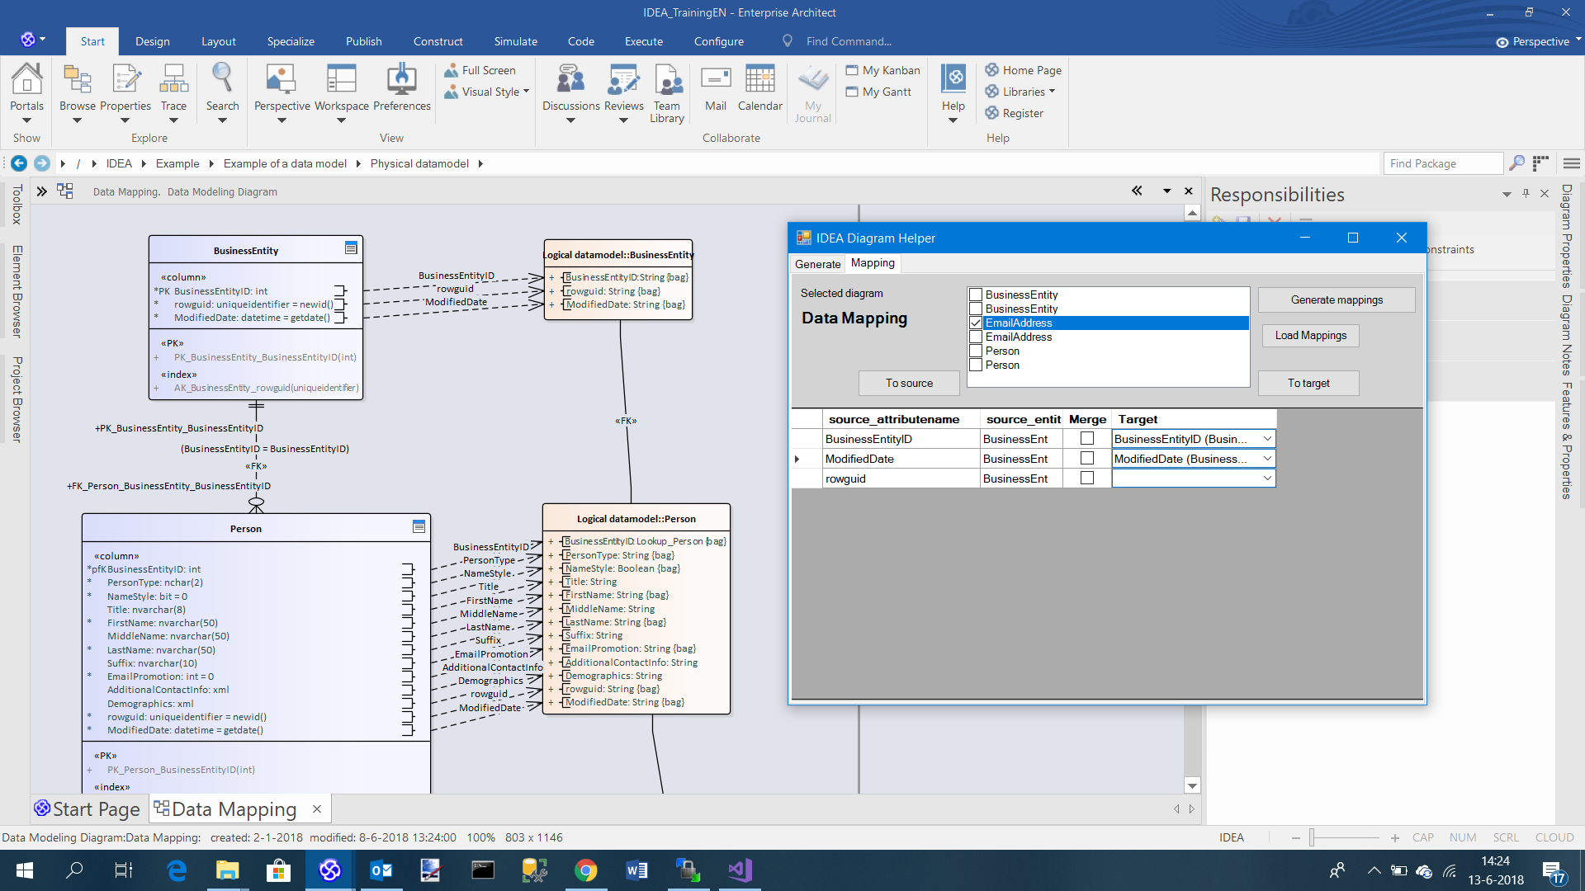Image resolution: width=1585 pixels, height=891 pixels.
Task: Expand the Target dropdown for rowguid row
Action: click(x=1267, y=478)
